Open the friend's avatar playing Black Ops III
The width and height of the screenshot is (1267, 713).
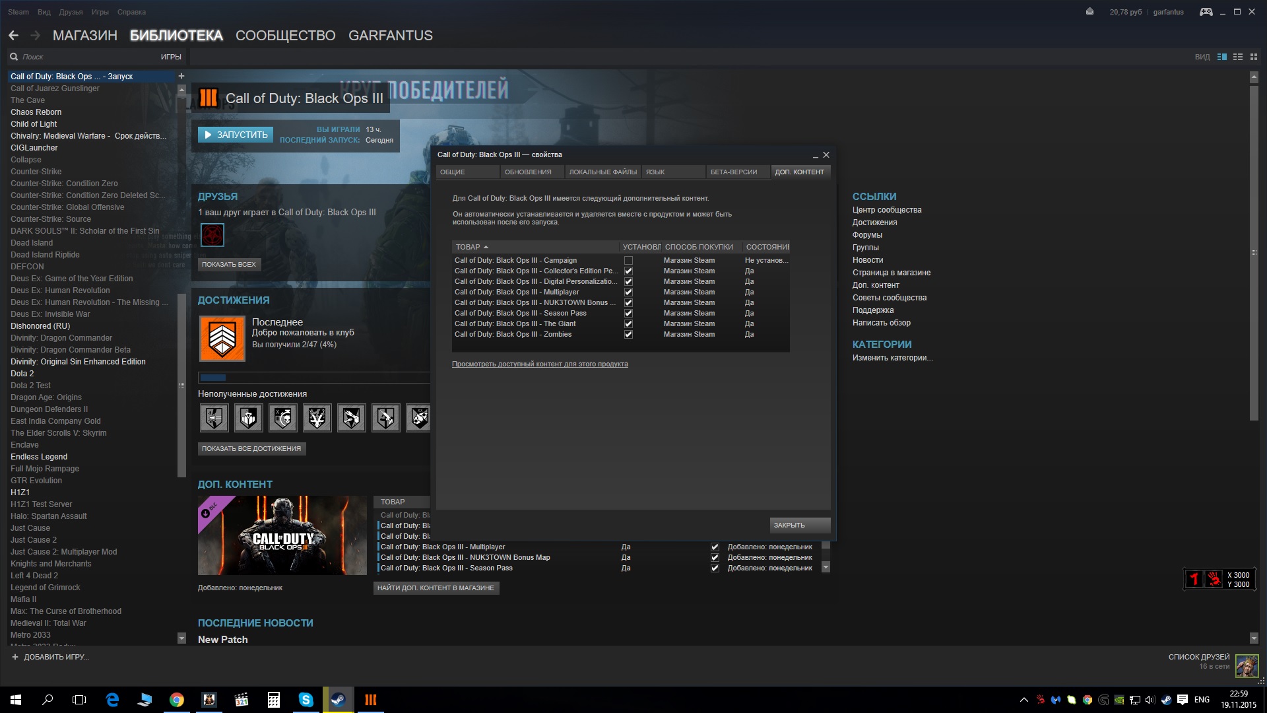[x=212, y=234]
